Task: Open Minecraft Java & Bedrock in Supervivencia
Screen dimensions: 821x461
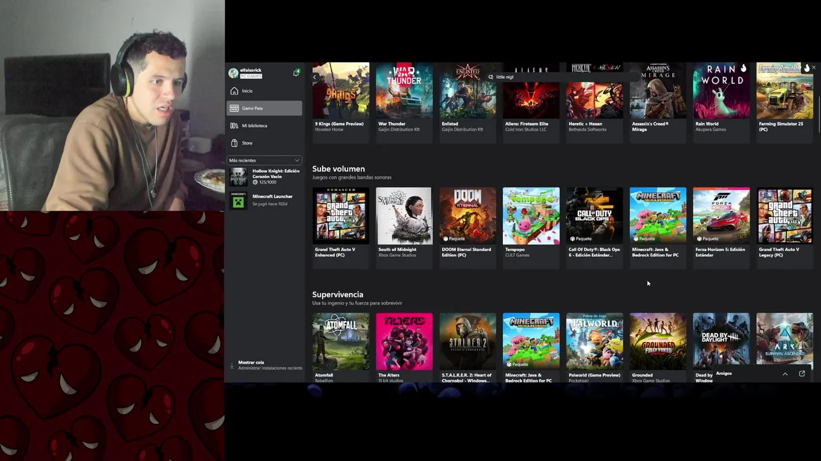Action: (x=531, y=348)
